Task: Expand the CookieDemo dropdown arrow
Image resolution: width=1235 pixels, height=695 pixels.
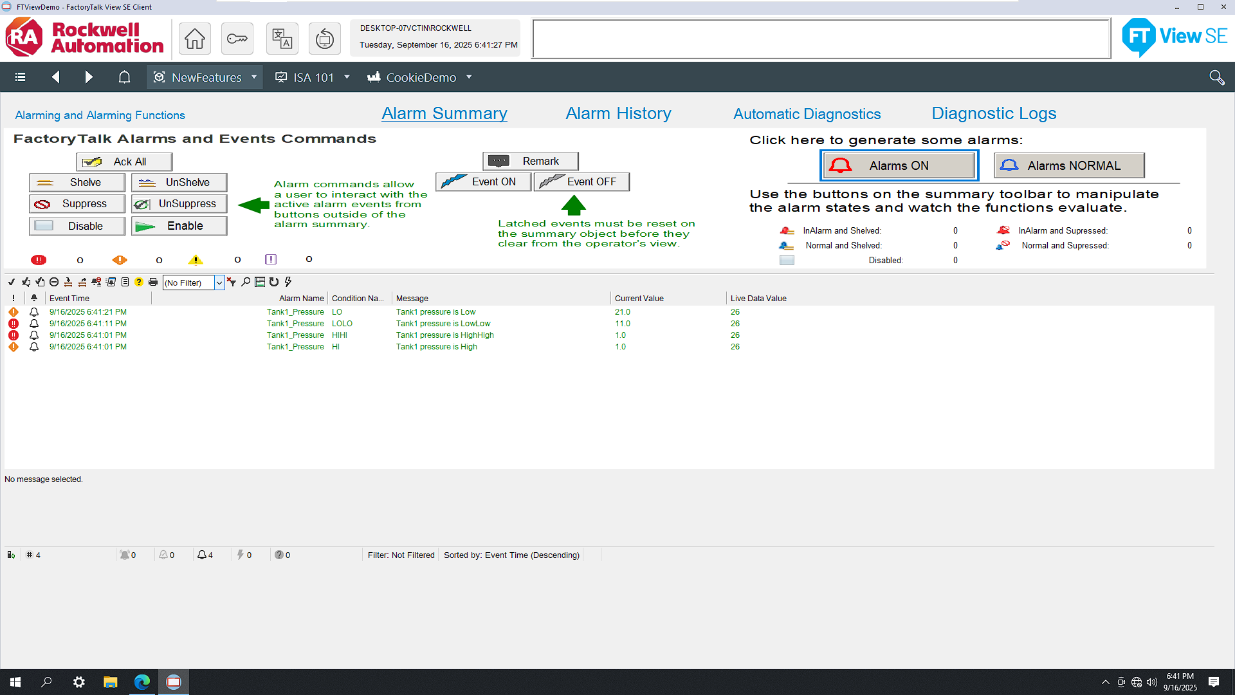Action: pyautogui.click(x=469, y=77)
